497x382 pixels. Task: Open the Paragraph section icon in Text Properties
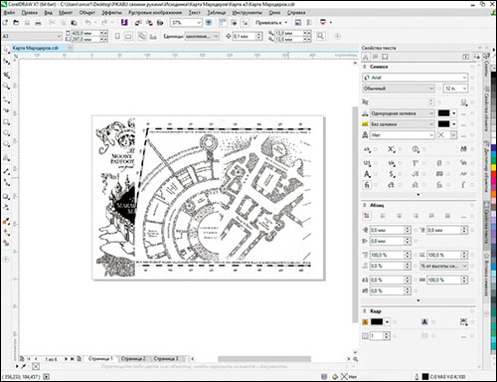(x=375, y=57)
